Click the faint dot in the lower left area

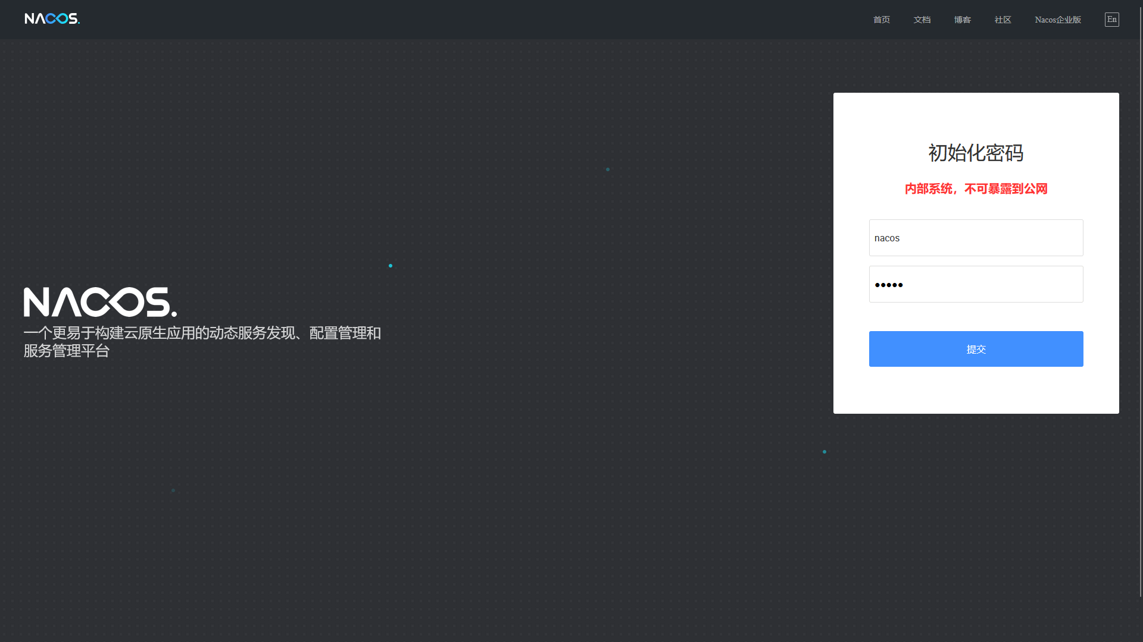[x=173, y=490]
